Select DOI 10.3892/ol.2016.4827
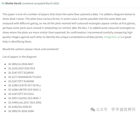Screen dimensions: 140x115 pyautogui.click(x=21, y=64)
